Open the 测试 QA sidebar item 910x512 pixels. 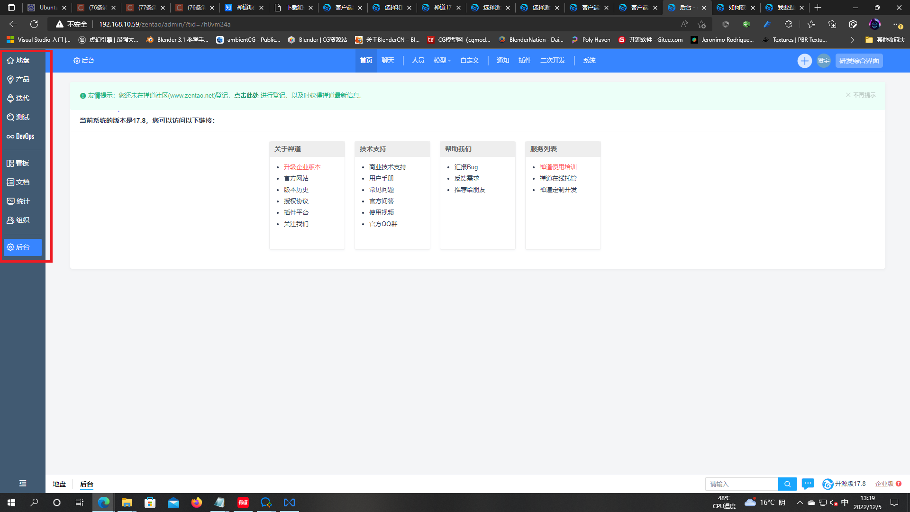[19, 117]
